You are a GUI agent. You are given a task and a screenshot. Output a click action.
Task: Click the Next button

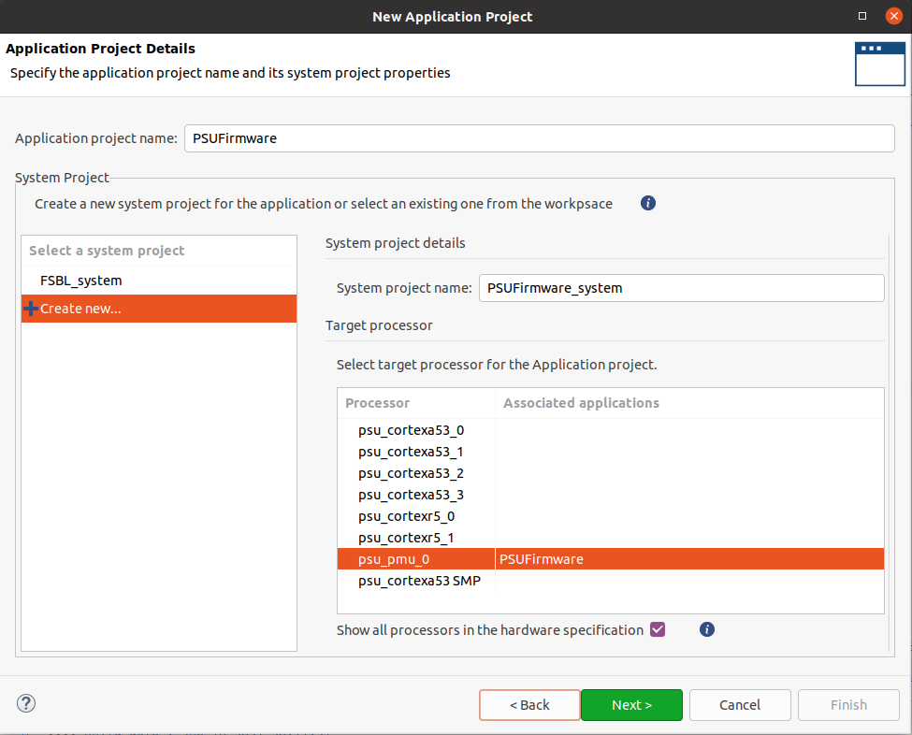[631, 704]
